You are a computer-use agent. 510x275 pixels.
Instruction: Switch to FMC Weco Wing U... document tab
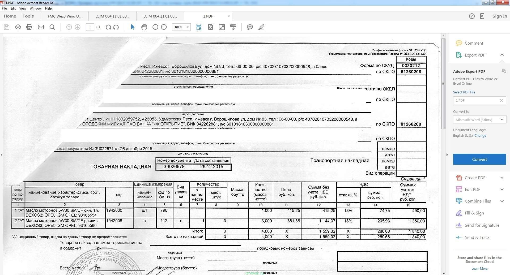coord(65,16)
